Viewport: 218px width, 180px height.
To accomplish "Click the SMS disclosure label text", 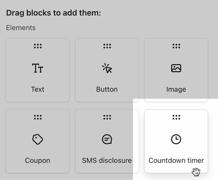I will pos(107,160).
